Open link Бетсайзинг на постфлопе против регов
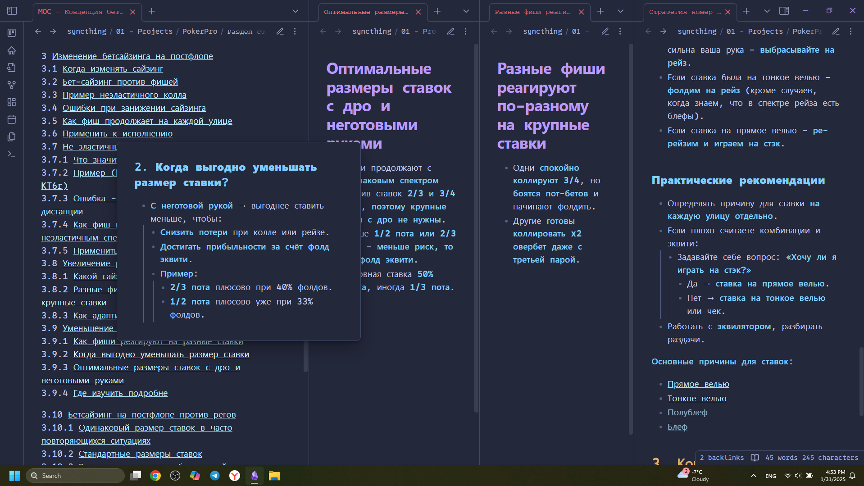864x486 pixels. coord(152,415)
